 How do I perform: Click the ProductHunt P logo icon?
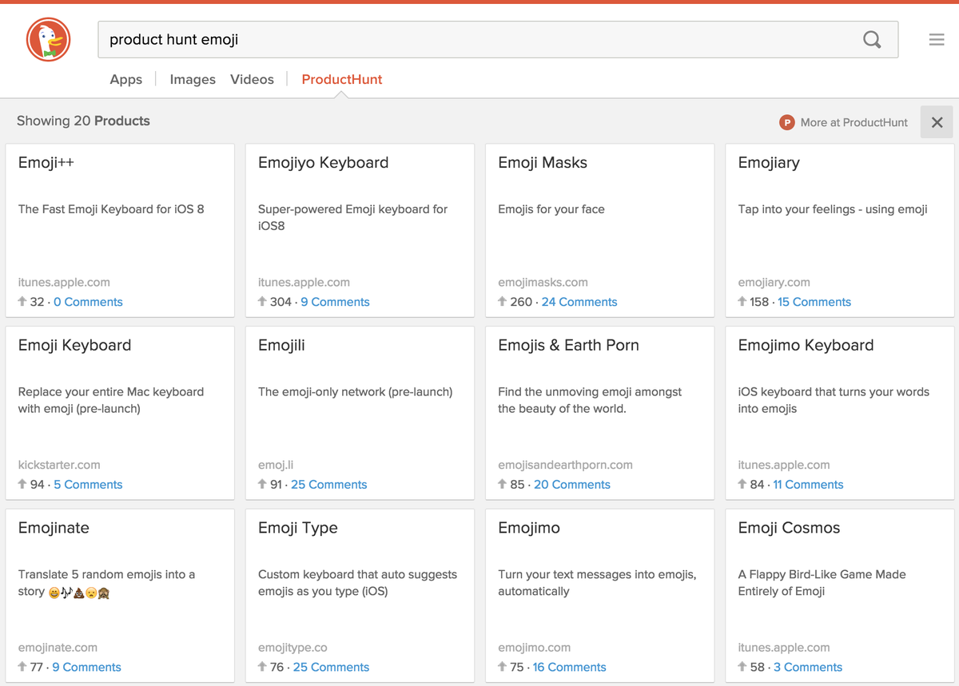(x=787, y=122)
